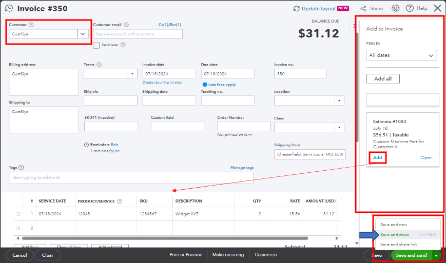Viewport: 446px width, 263px height.
Task: Click the Shipping from field
Action: coord(310,154)
